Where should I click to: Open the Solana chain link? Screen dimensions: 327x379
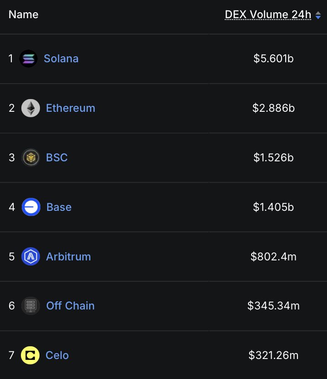[x=61, y=59]
